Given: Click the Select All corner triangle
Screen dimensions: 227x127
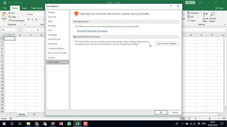Looking at the screenshot, I should (x=2, y=35).
